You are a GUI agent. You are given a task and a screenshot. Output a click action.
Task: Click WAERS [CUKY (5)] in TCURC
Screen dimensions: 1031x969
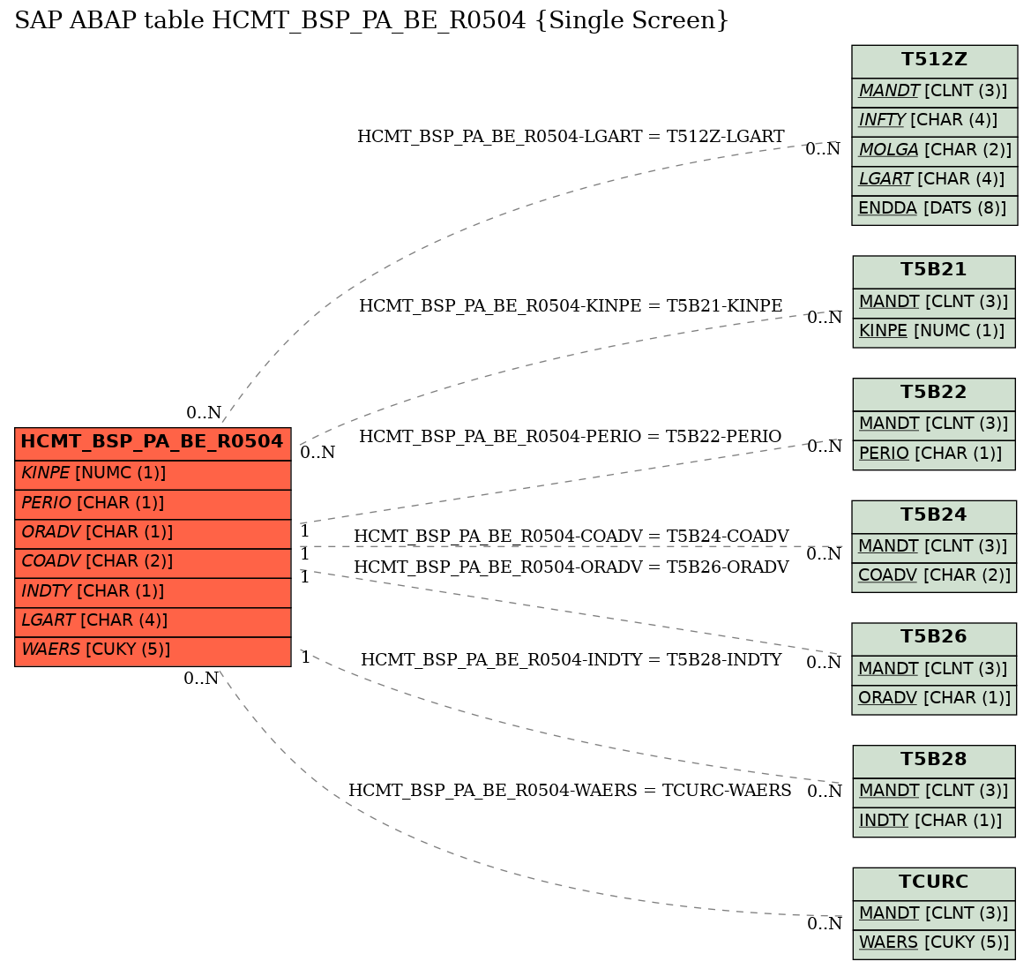point(934,944)
